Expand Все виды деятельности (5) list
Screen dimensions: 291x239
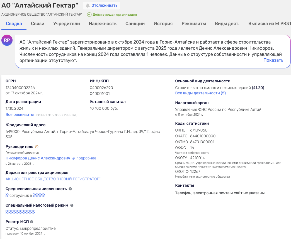point(200,93)
